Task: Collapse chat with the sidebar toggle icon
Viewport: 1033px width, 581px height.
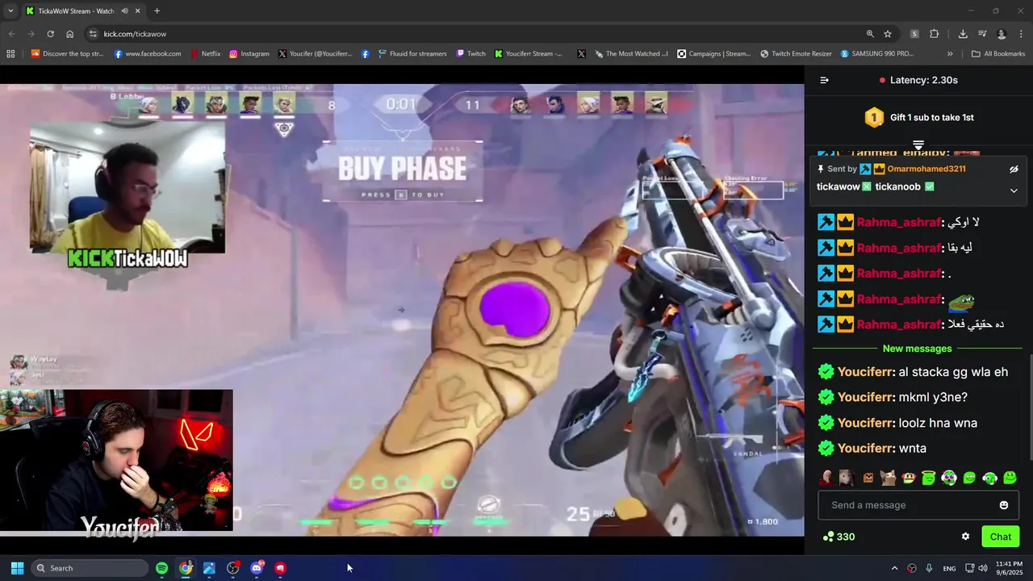Action: (x=824, y=80)
